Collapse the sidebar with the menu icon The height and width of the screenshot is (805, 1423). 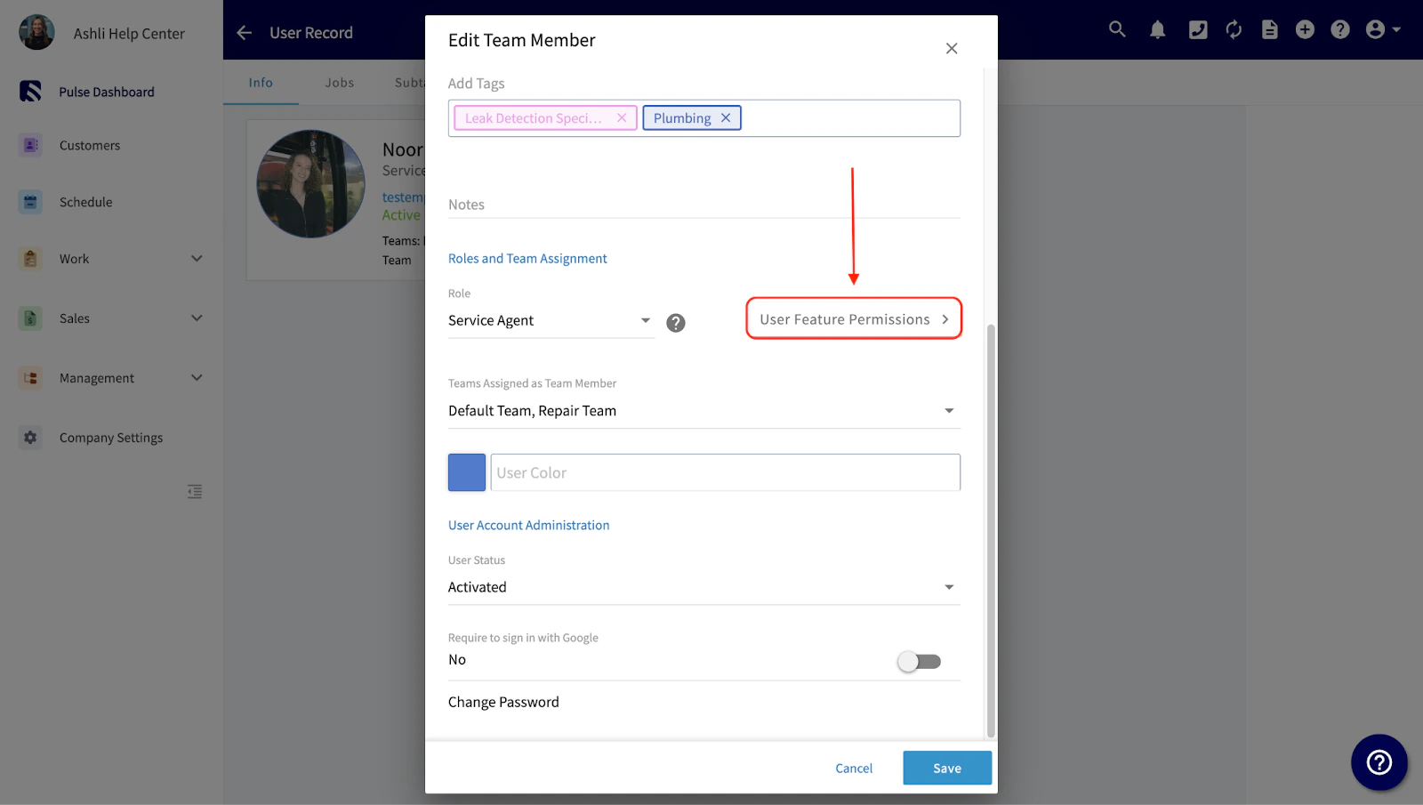[195, 492]
